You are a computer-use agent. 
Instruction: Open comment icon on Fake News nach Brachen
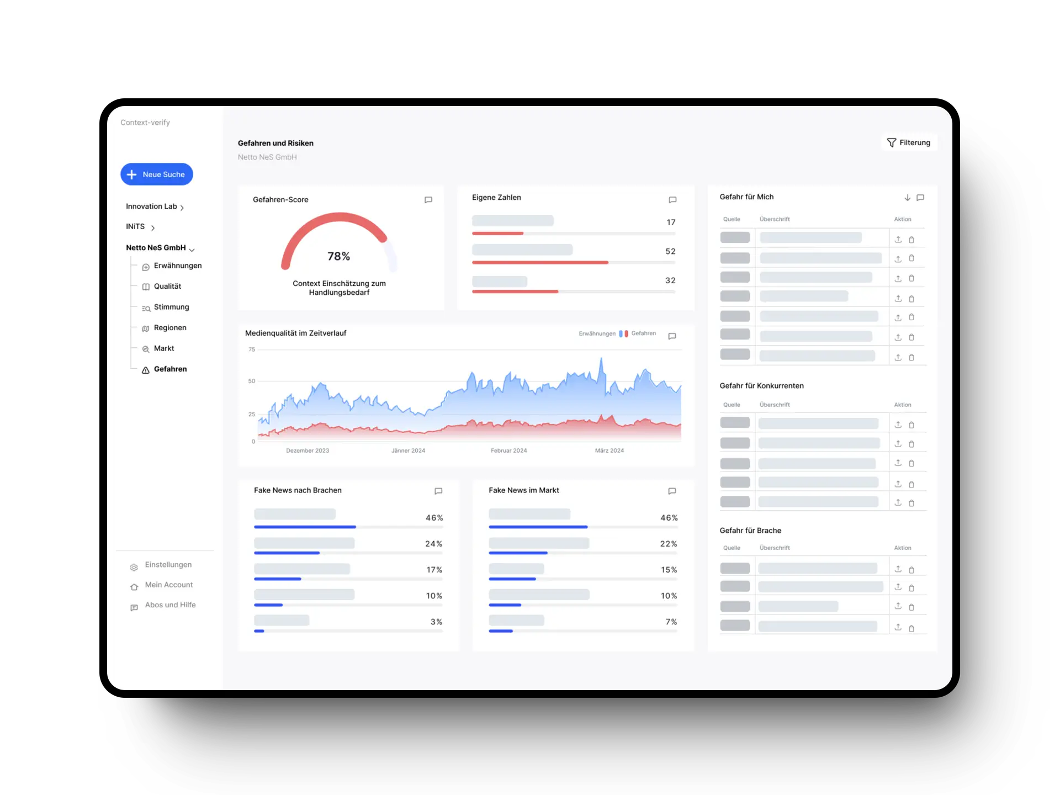[438, 491]
